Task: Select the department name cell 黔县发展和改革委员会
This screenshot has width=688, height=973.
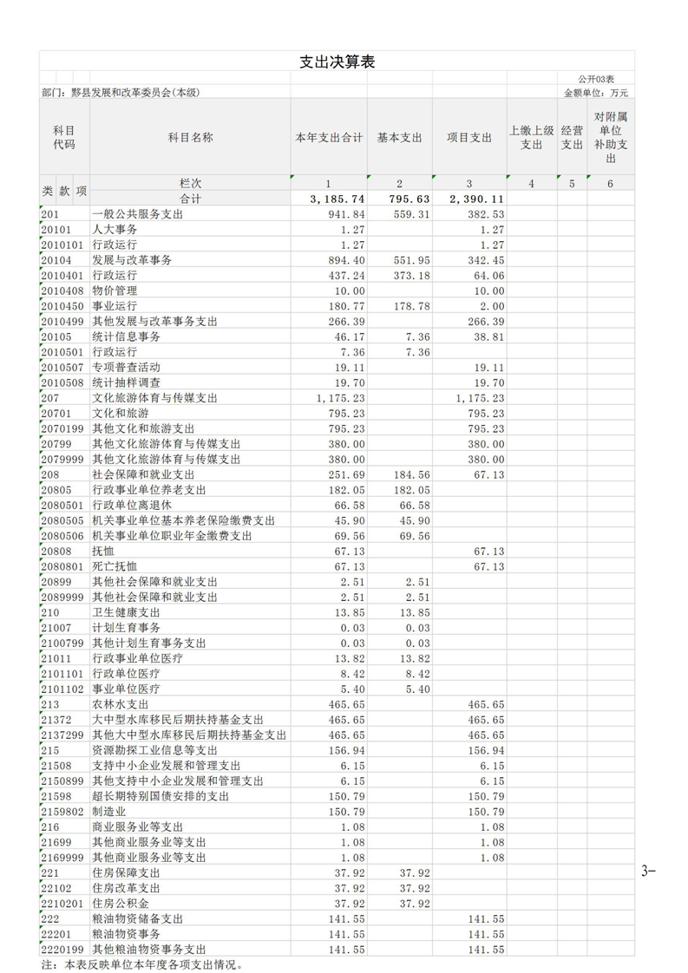Action: coord(120,92)
